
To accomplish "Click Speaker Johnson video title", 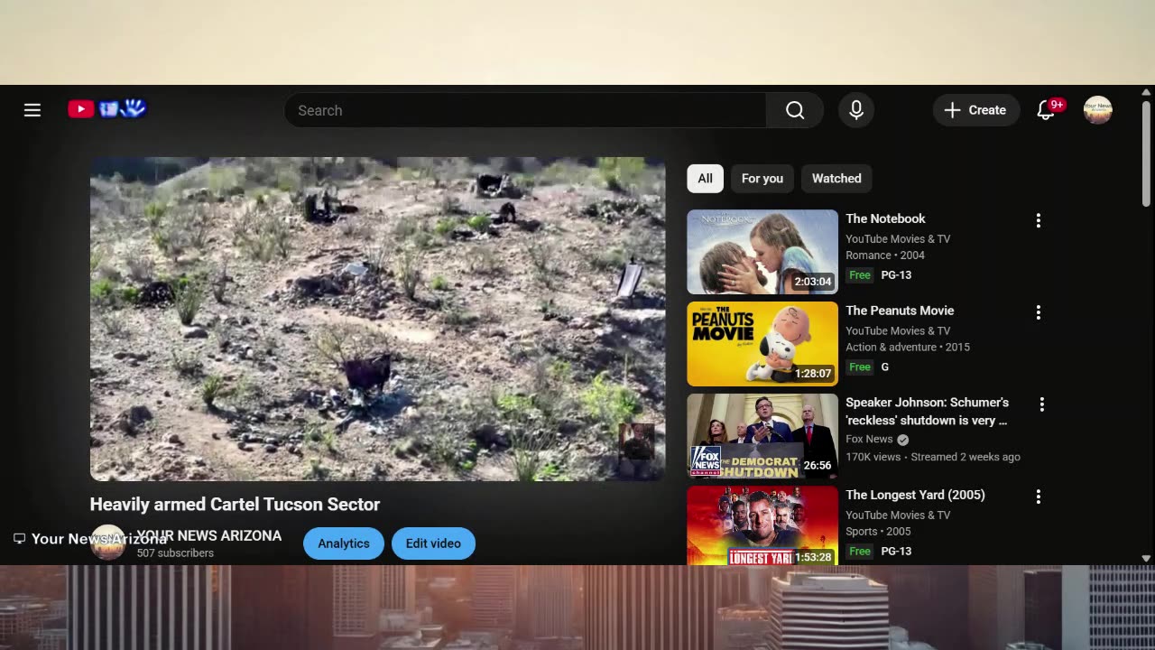I will tap(927, 412).
